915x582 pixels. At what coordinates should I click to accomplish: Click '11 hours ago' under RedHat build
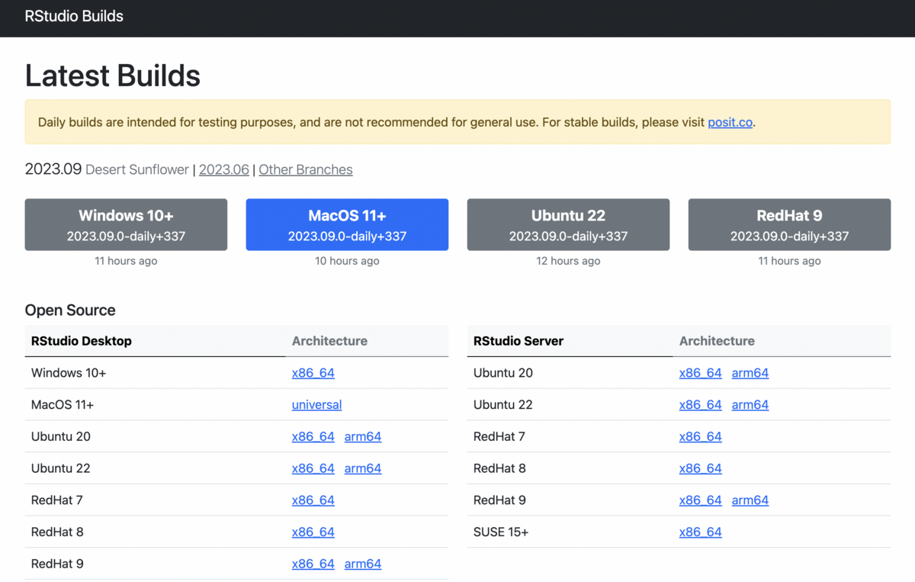click(x=789, y=261)
